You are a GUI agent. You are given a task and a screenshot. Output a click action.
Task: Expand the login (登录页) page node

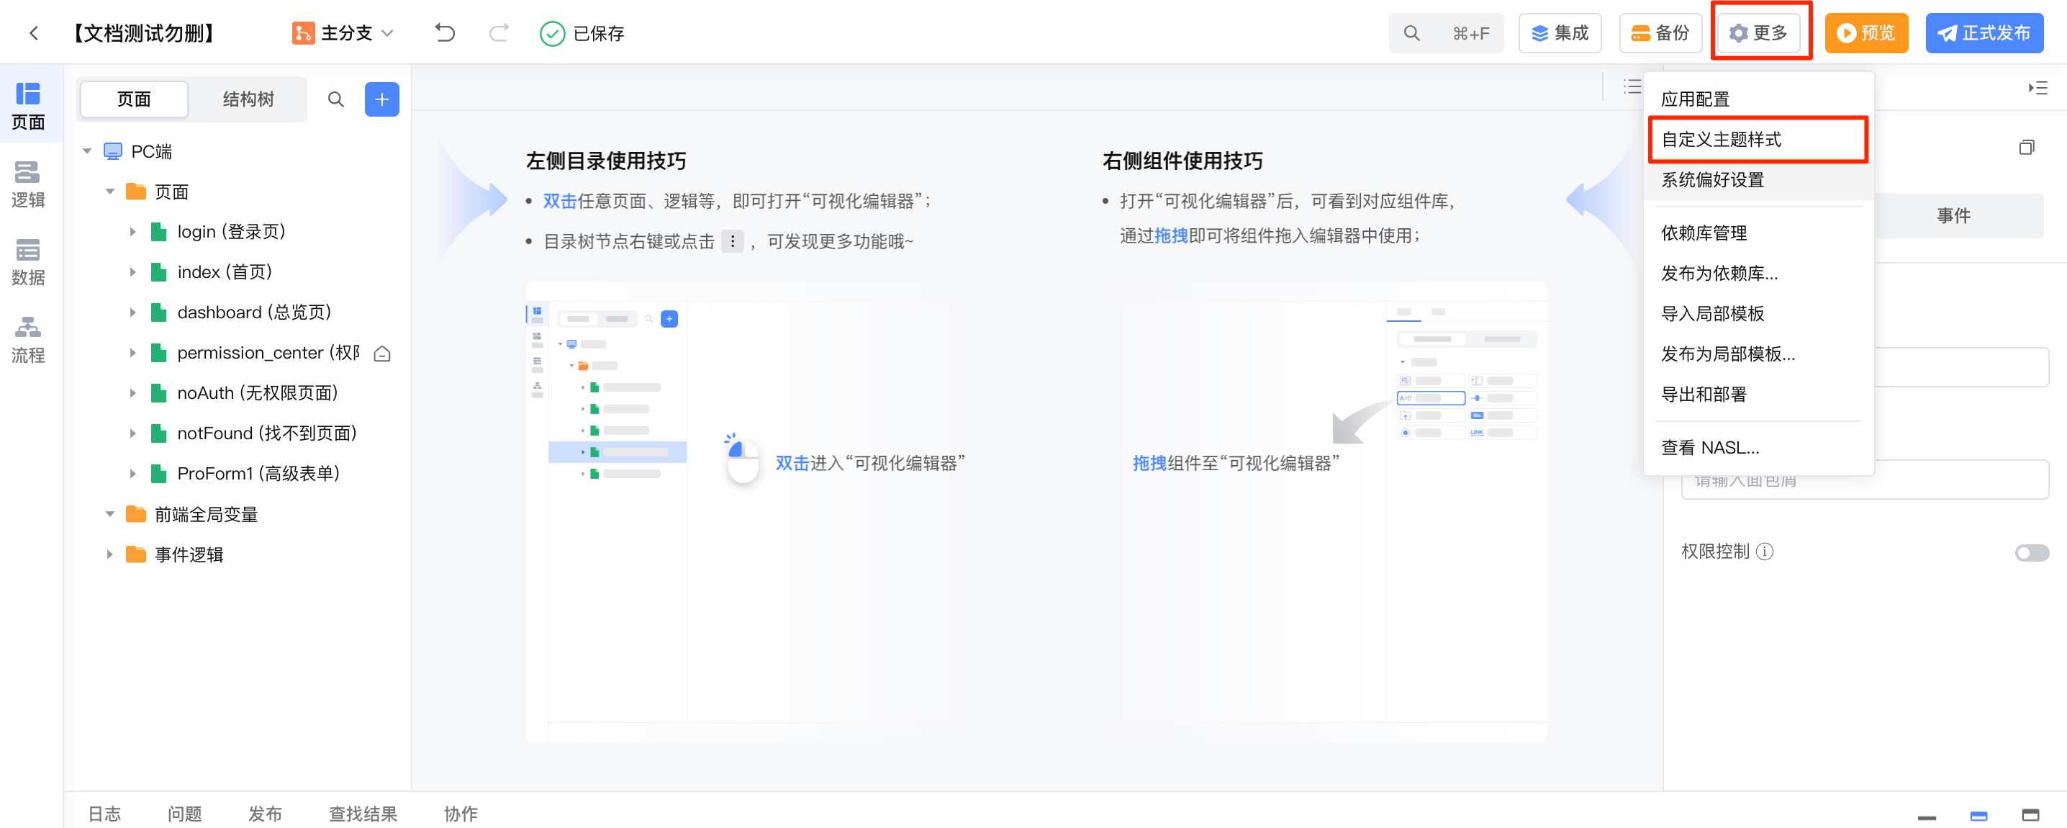(133, 232)
